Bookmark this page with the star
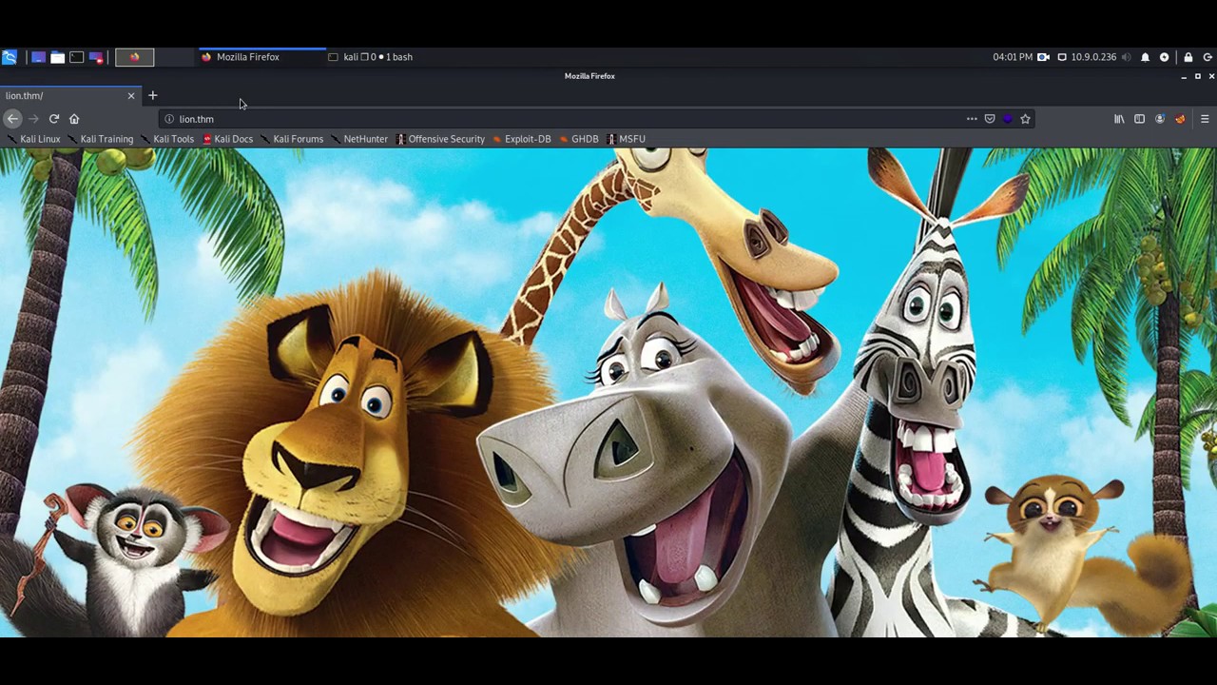This screenshot has height=685, width=1217. [x=1025, y=119]
